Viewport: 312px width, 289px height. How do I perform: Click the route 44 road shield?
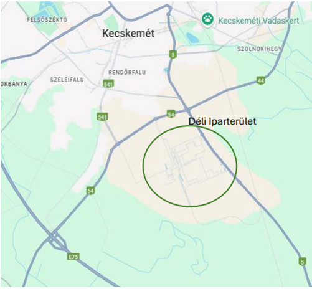pyautogui.click(x=261, y=80)
